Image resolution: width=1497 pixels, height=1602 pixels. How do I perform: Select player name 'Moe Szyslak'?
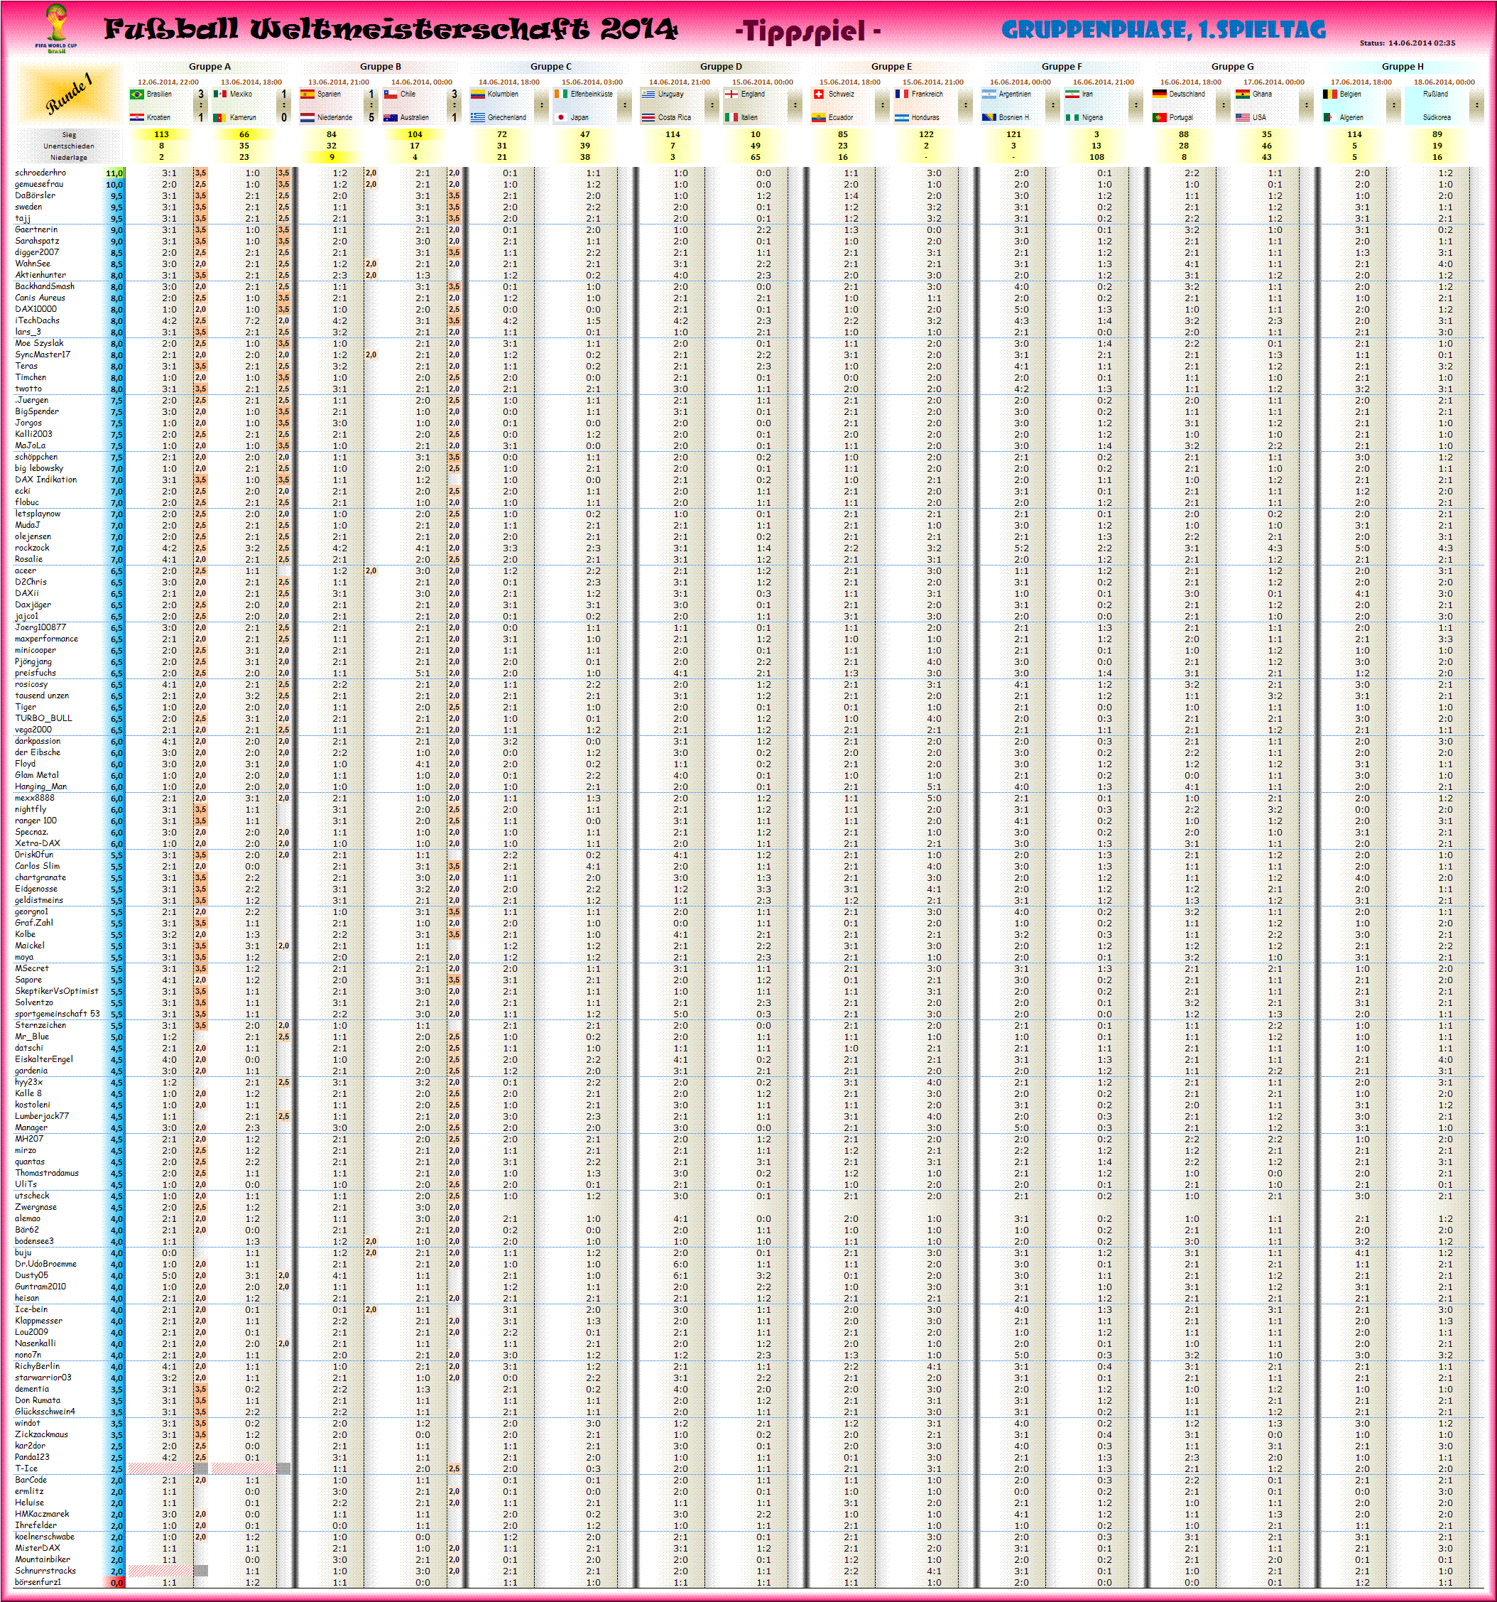coord(38,343)
